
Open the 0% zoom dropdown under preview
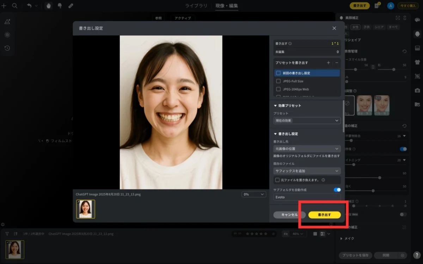point(254,194)
